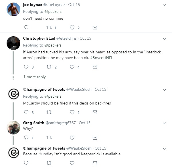
Task: Reply to Greg Smith's "Why?" tweet
Action: click(x=26, y=138)
